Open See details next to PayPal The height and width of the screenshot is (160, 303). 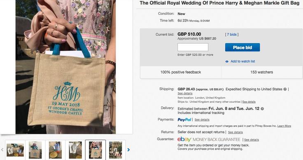pyautogui.click(x=202, y=120)
